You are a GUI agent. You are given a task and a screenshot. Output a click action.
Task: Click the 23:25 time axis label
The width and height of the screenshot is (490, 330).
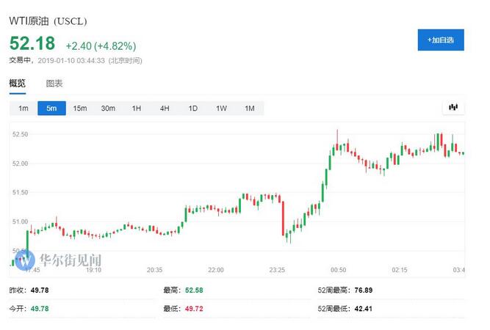point(277,270)
